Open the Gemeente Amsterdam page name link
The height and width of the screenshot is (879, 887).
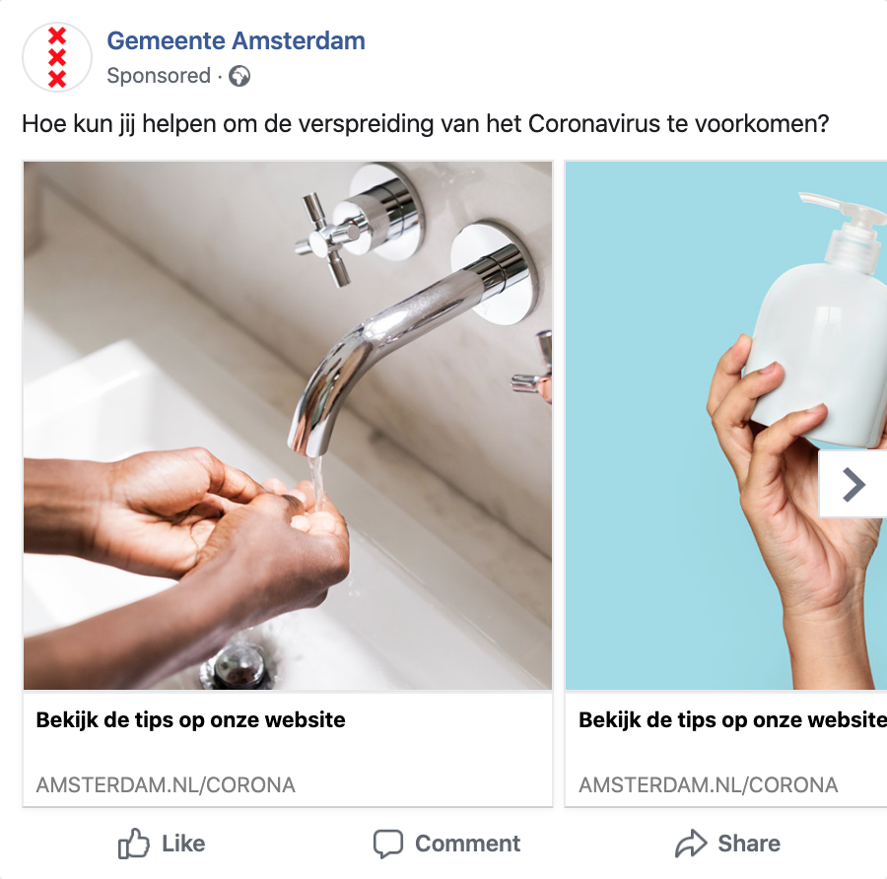(x=236, y=40)
